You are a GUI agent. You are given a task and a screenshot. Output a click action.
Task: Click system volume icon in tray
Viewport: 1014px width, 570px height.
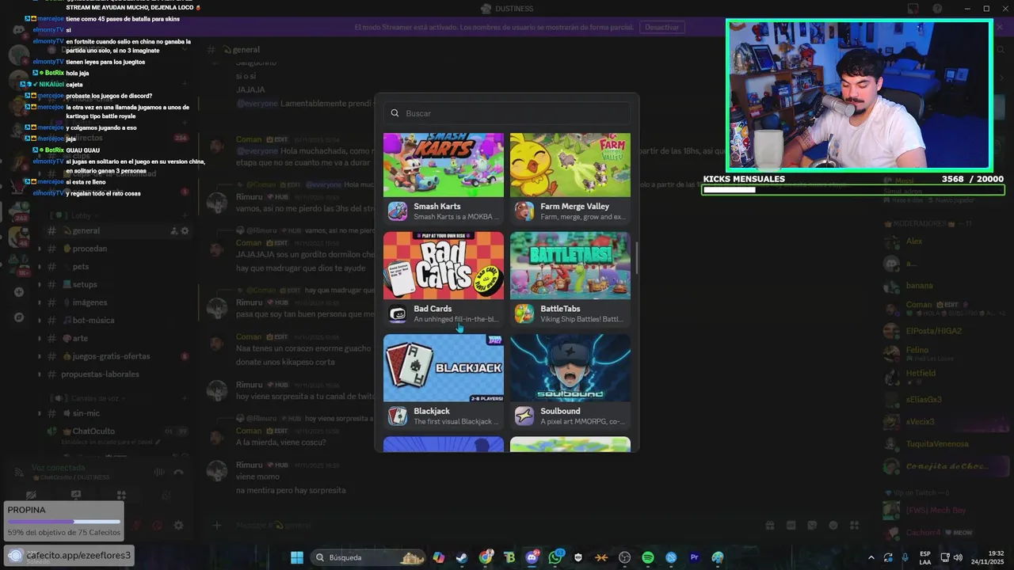coord(958,557)
